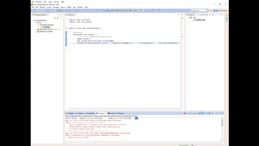This screenshot has width=259, height=146.
Task: Open the Problems tab
Action: click(x=70, y=114)
